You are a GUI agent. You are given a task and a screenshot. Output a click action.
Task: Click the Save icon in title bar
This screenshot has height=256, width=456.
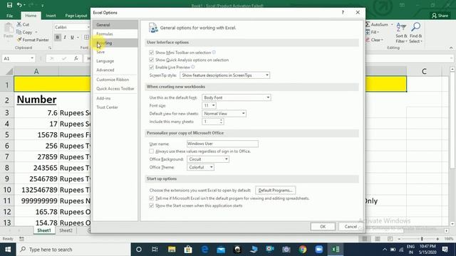[9, 5]
